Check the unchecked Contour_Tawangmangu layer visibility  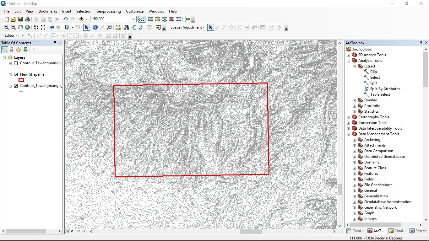point(16,63)
